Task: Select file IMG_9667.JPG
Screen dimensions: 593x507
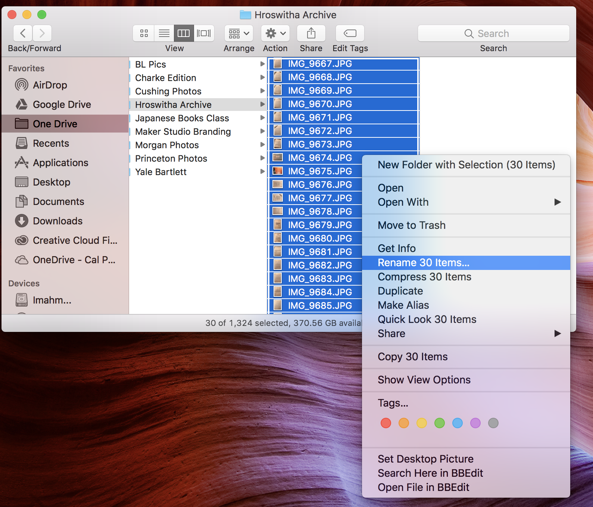Action: (x=343, y=64)
